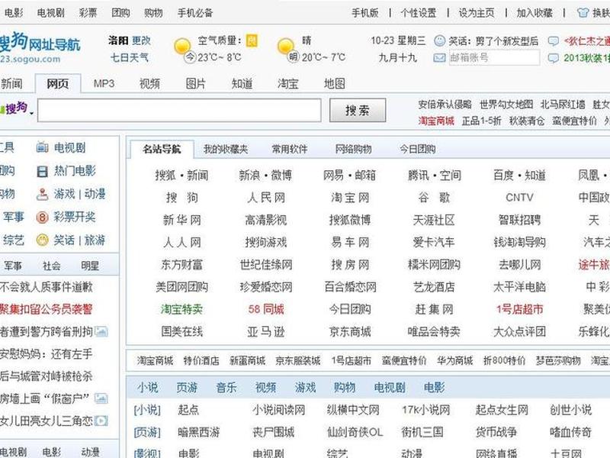The height and width of the screenshot is (458, 610).
Task: Select the 网页 search tab
Action: coord(58,83)
